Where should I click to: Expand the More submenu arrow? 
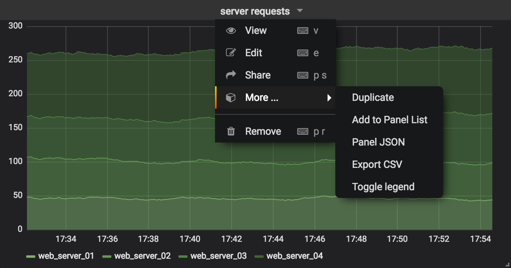click(329, 98)
